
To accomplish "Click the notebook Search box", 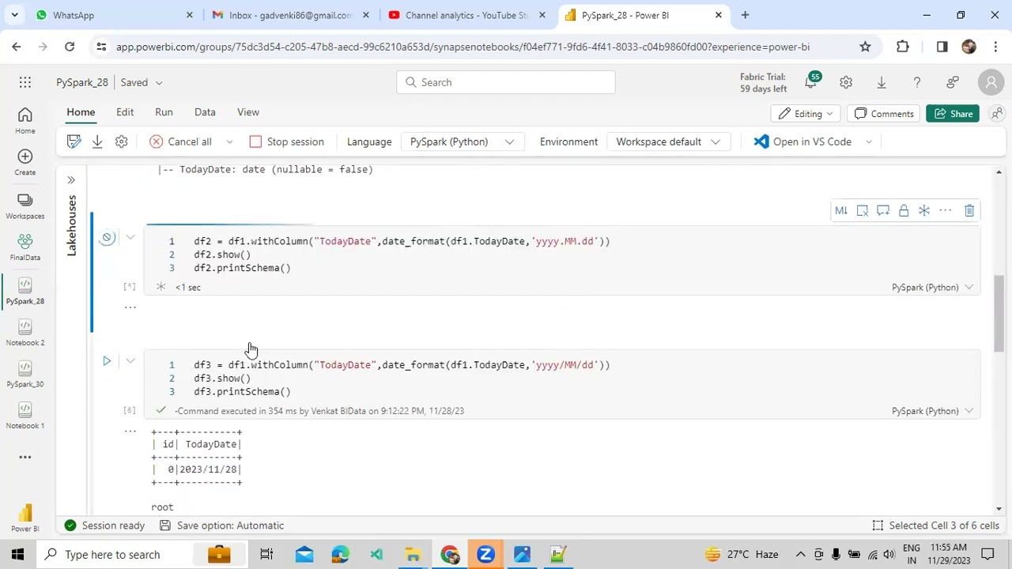I will pyautogui.click(x=506, y=82).
